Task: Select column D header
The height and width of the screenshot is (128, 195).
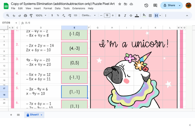Action: [x=41, y=28]
